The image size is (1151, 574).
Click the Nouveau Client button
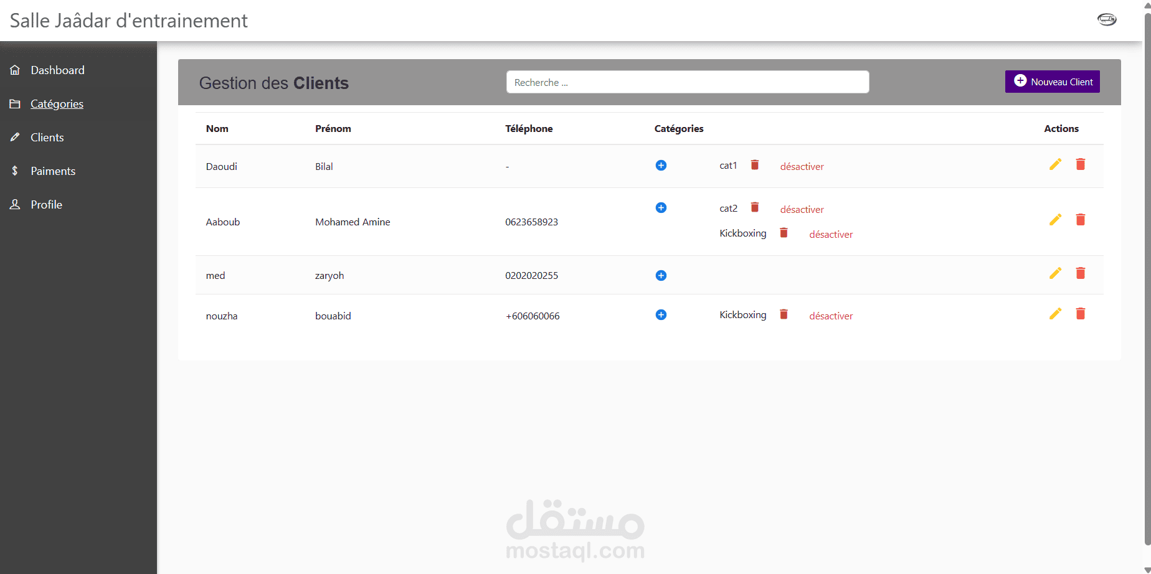click(x=1052, y=82)
